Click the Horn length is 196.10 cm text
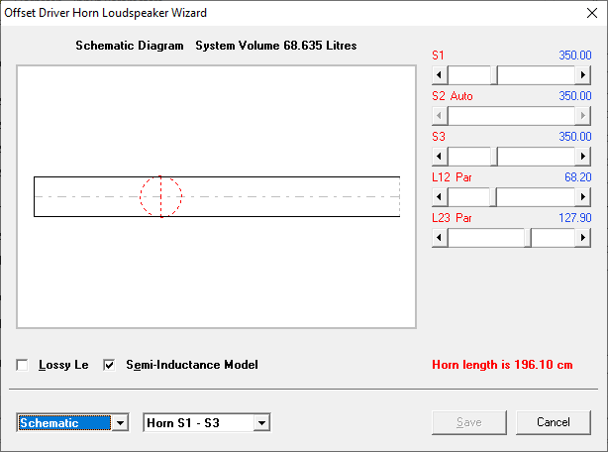The height and width of the screenshot is (452, 608). (502, 365)
